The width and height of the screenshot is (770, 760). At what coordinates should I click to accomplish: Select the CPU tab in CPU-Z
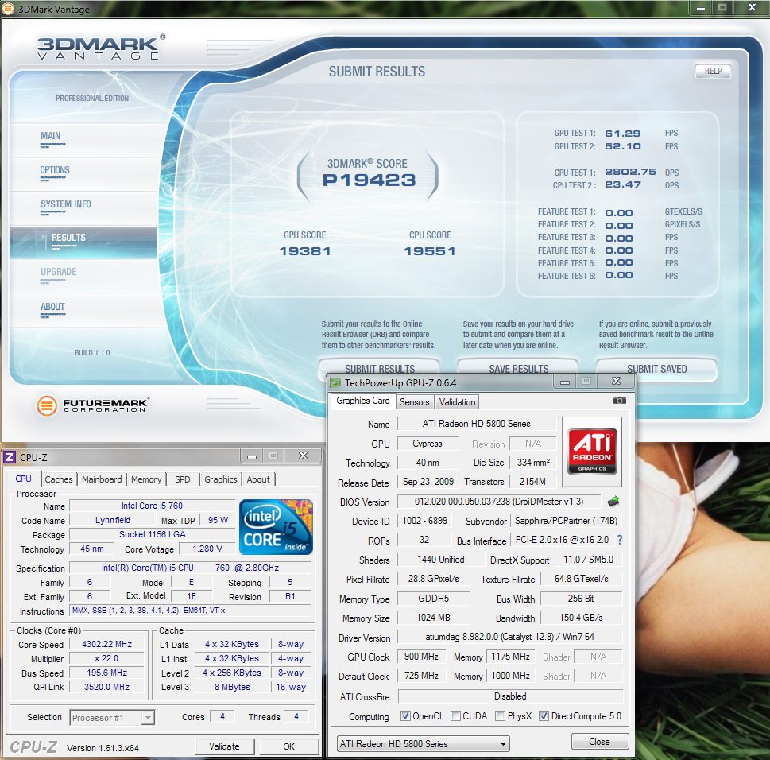coord(23,479)
